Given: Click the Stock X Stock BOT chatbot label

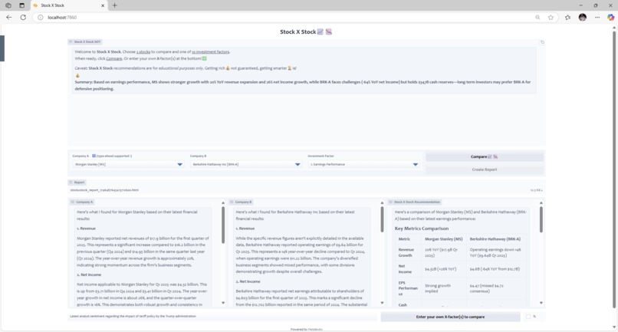Looking at the screenshot, I should tap(85, 42).
